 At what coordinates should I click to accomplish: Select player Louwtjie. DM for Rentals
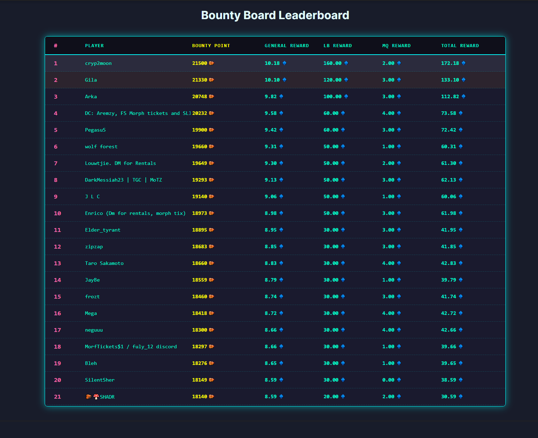121,163
